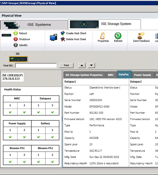This screenshot has width=158, height=175.
Task: Click Battery 1 health checkmark
Action: click(39, 137)
